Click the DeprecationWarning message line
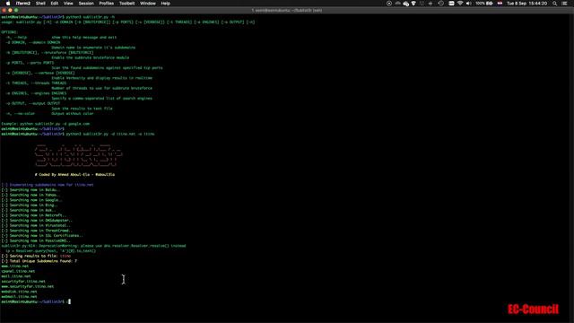Image resolution: width=574 pixels, height=323 pixels. (x=93, y=246)
